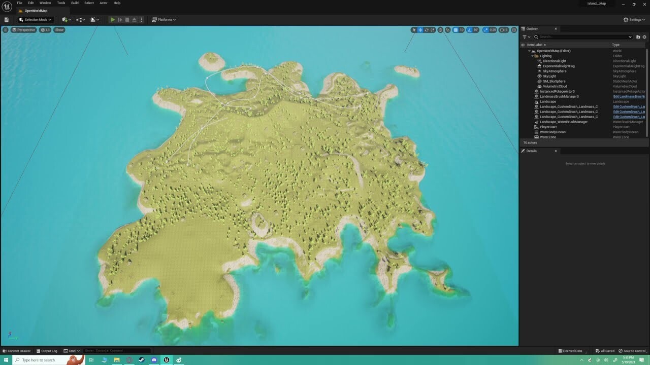
Task: Open the Edit menu
Action: tap(31, 3)
